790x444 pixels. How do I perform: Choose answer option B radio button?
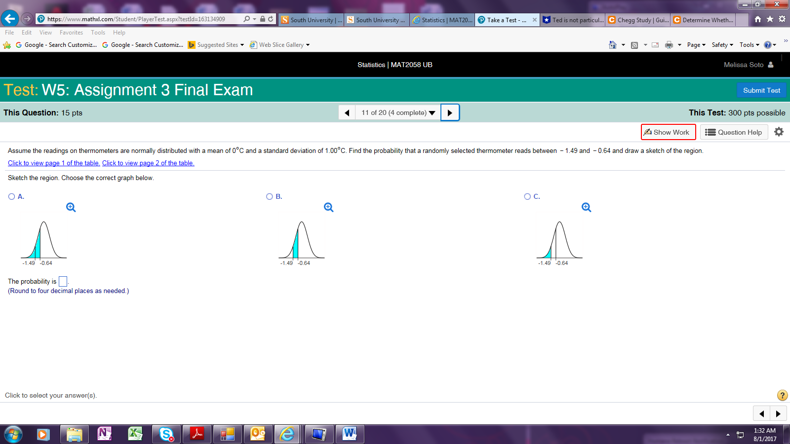[270, 196]
